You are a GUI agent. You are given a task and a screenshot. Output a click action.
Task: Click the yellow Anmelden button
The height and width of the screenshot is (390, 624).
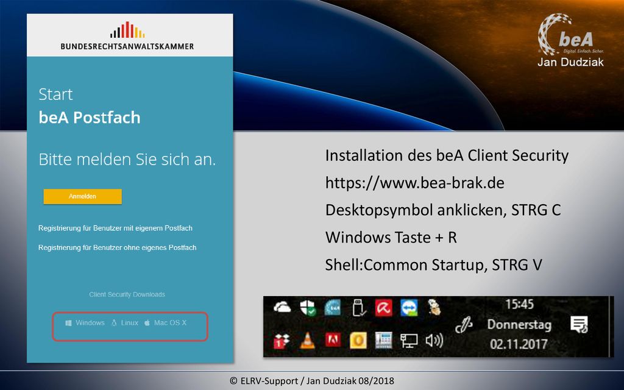[x=82, y=196]
